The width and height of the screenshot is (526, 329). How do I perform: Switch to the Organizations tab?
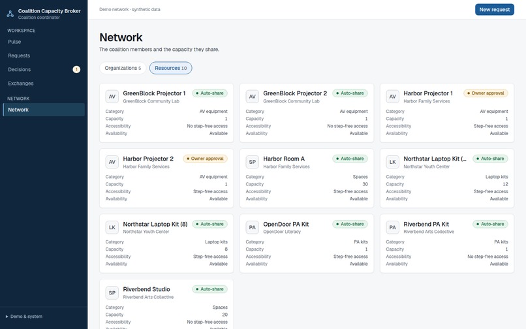pyautogui.click(x=123, y=68)
